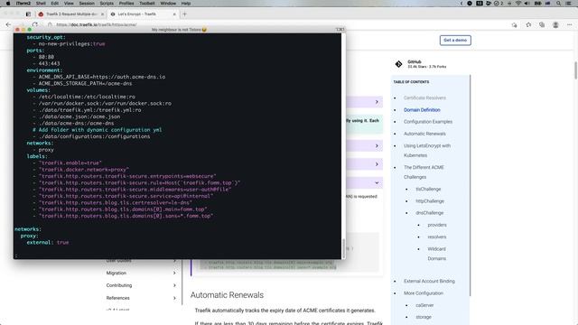This screenshot has width=578, height=325.
Task: Expand the Contributing sidebar chevron
Action: coord(174,285)
